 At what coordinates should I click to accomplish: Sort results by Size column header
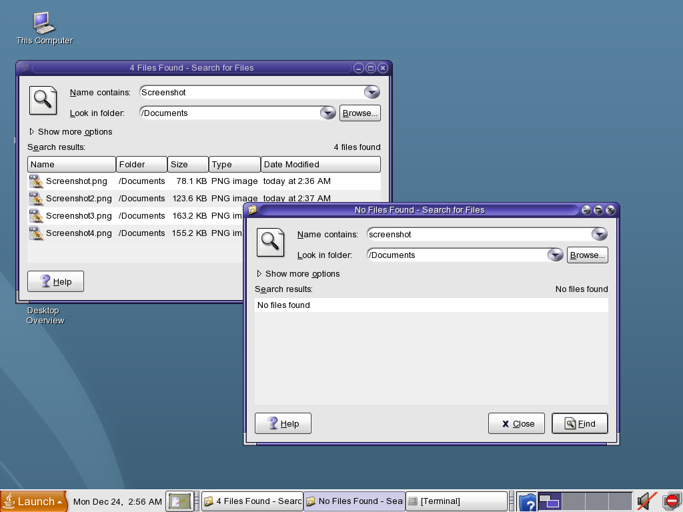click(x=187, y=165)
